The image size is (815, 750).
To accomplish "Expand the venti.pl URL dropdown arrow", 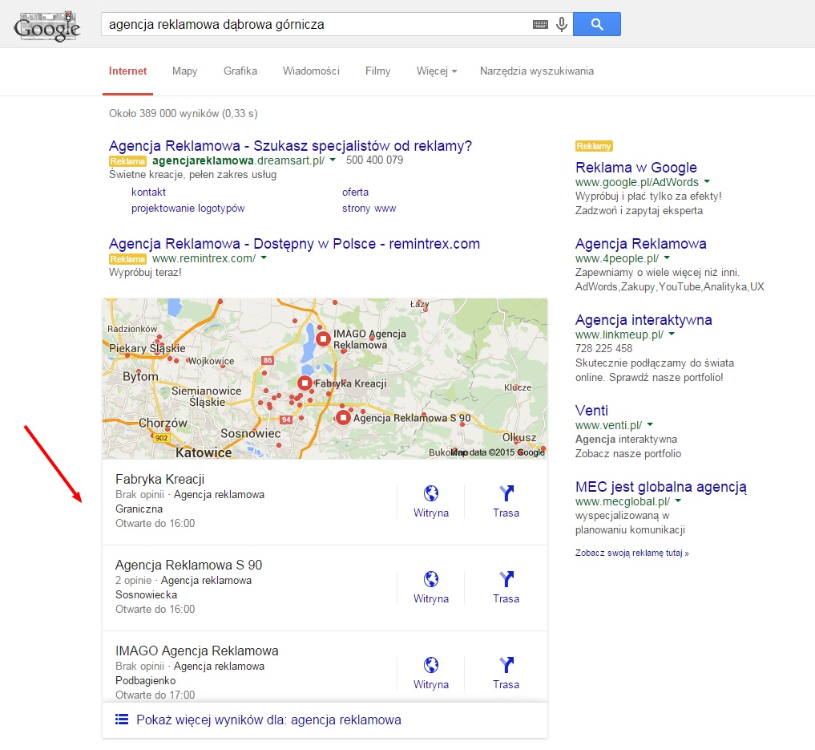I will (650, 424).
